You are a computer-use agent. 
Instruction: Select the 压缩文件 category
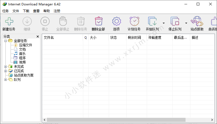point(25,45)
